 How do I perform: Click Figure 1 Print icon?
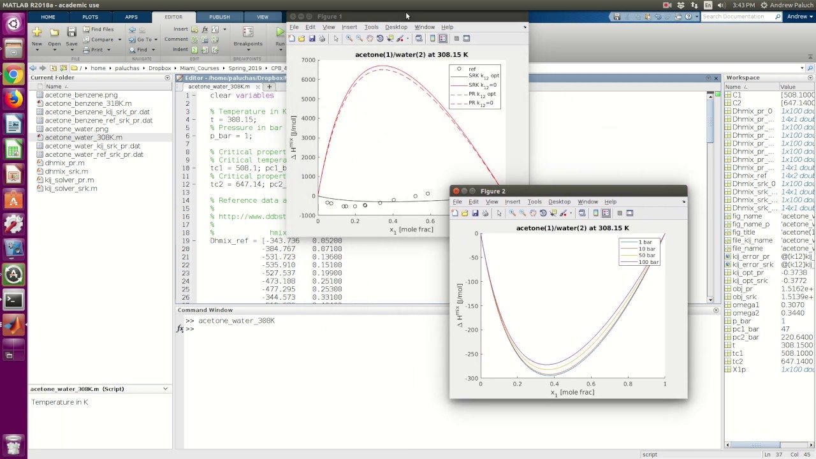(322, 38)
